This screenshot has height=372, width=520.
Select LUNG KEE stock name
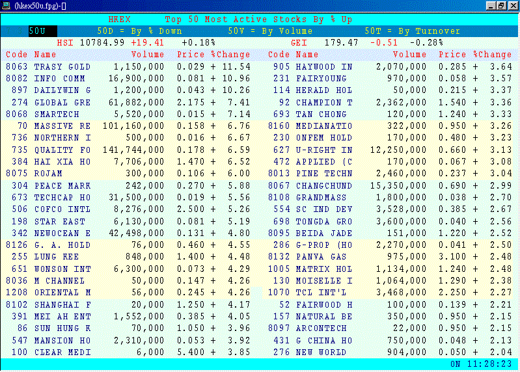[x=57, y=257]
